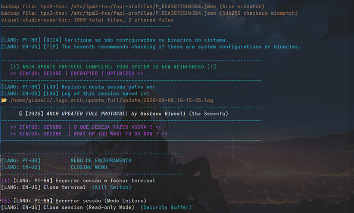Click the MENU DE ENCERRAMENTO heading
354x213 pixels.
101,160
